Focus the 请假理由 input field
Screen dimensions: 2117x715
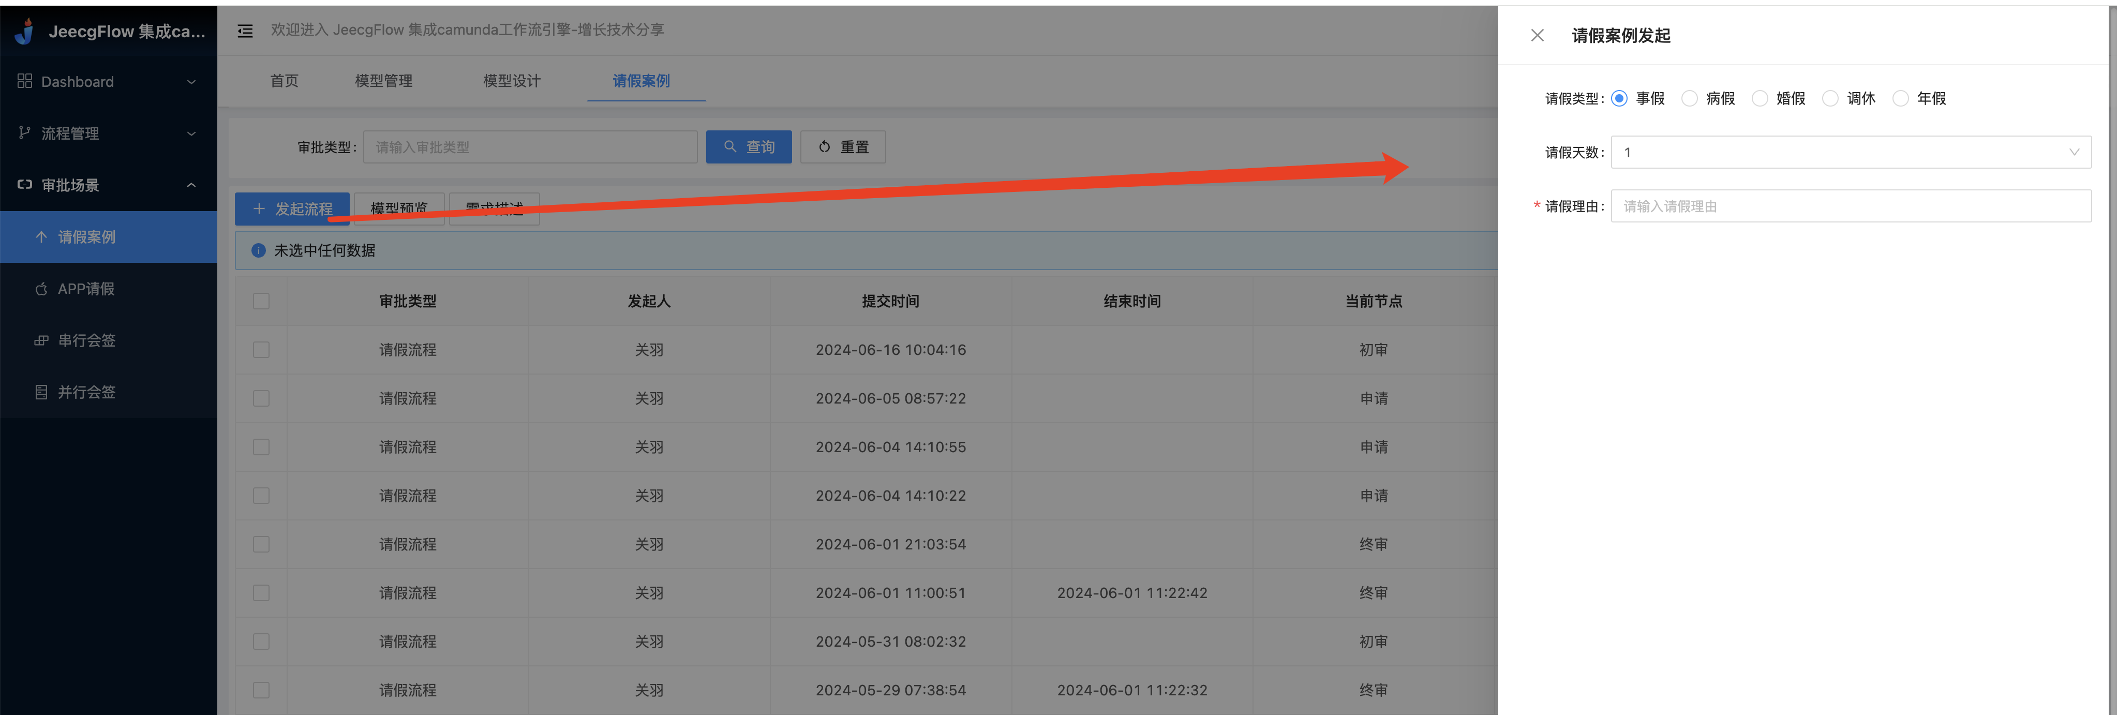click(1851, 206)
